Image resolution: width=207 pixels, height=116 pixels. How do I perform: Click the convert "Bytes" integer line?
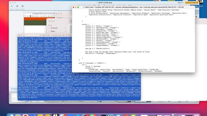99,26
